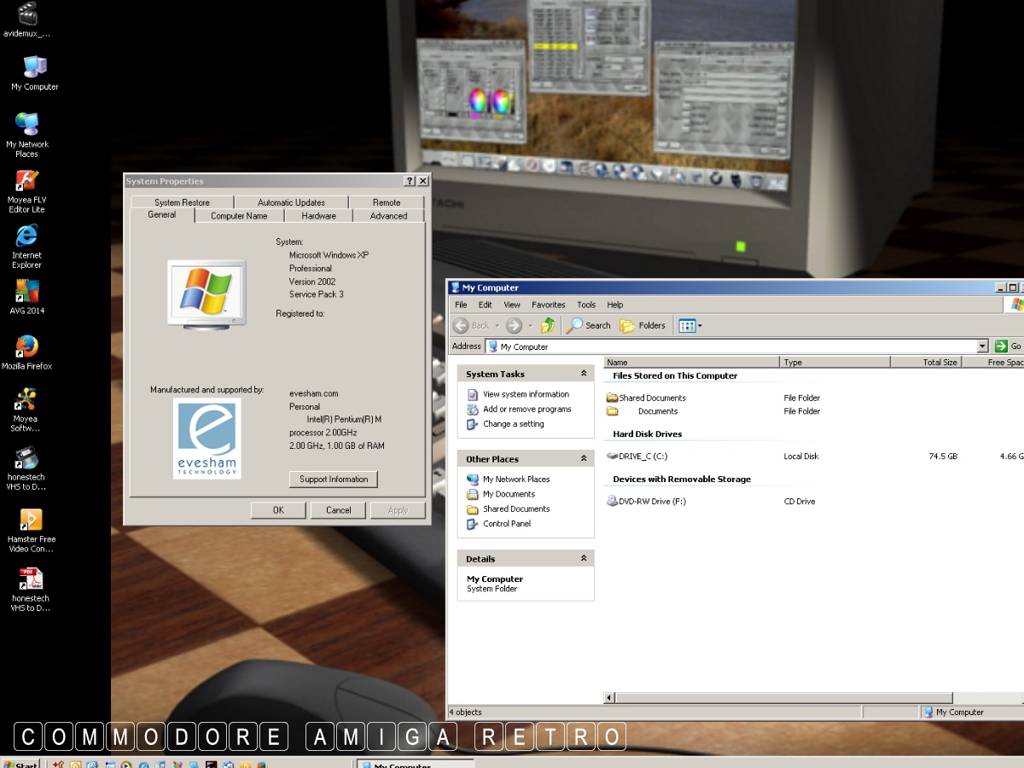Click the Search toolbar button
Image resolution: width=1024 pixels, height=768 pixels.
(x=589, y=325)
